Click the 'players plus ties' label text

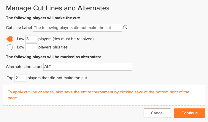tap(53, 47)
